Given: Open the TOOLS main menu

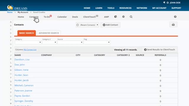Looking at the screenshot, I should (x=111, y=8).
